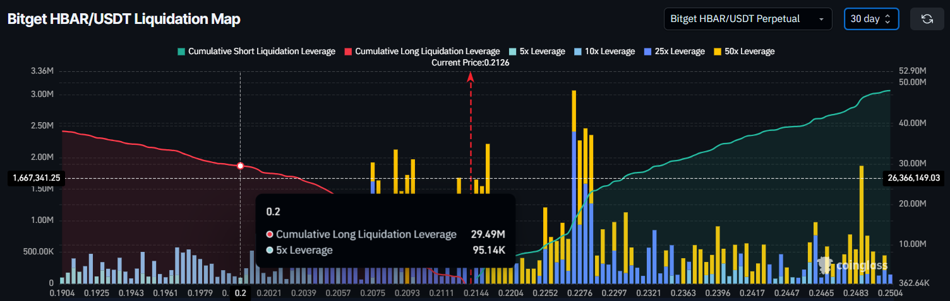Click the 500.00K left axis label
The image size is (950, 301).
tap(39, 251)
